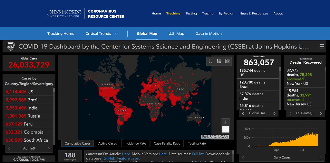330x163 pixels.
Task: Select India in the cases list
Action: click(x=28, y=108)
